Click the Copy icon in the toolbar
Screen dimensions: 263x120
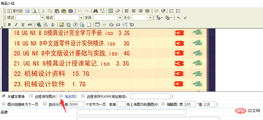(x=50, y=11)
